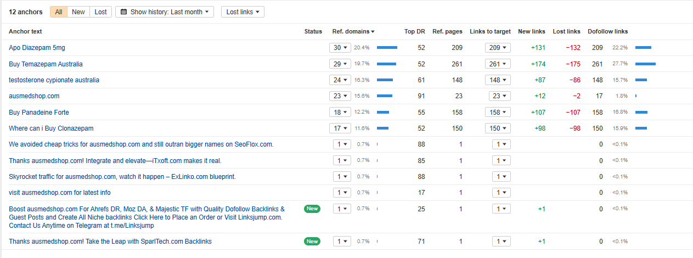Expand the 261 links to target dropdown
Screen dimensions: 693x258
(x=498, y=64)
